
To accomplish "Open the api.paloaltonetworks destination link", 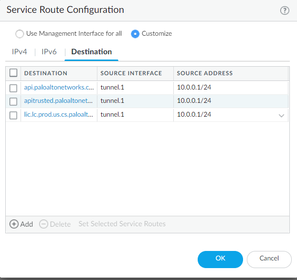I will tap(59, 88).
